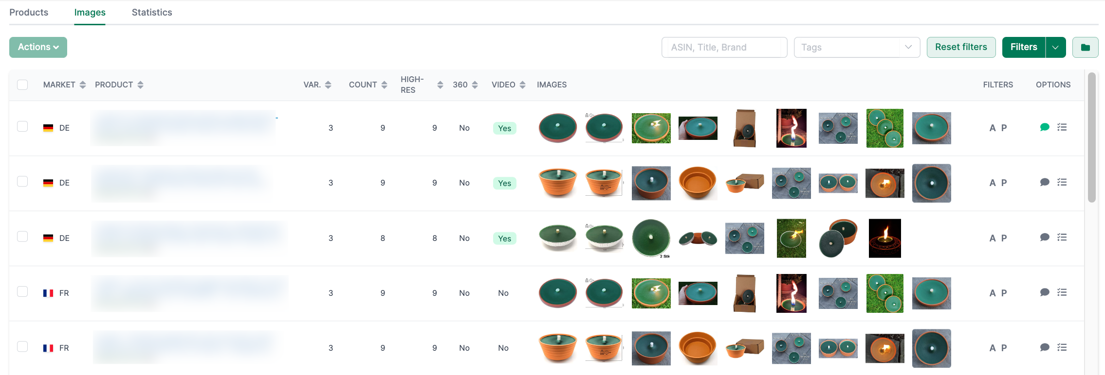Screen dimensions: 1105x375
Task: Check the first DE row checkbox
Action: click(22, 126)
